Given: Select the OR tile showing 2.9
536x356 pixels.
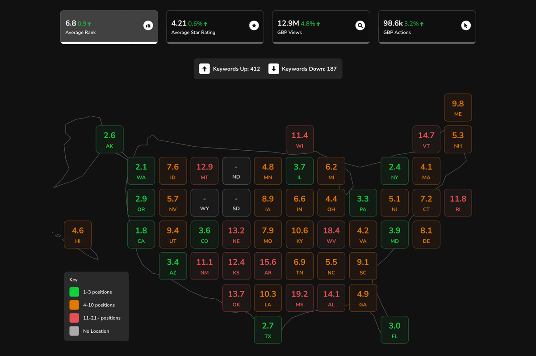Looking at the screenshot, I should (x=141, y=203).
